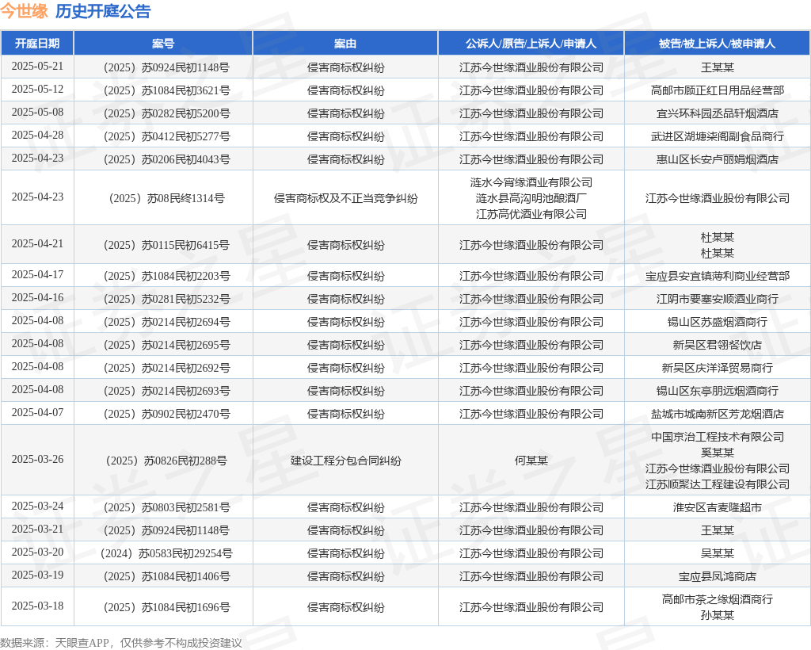This screenshot has width=811, height=650.
Task: Click defendant 新吴区庆洋泽贸易商行
Action: 718,368
